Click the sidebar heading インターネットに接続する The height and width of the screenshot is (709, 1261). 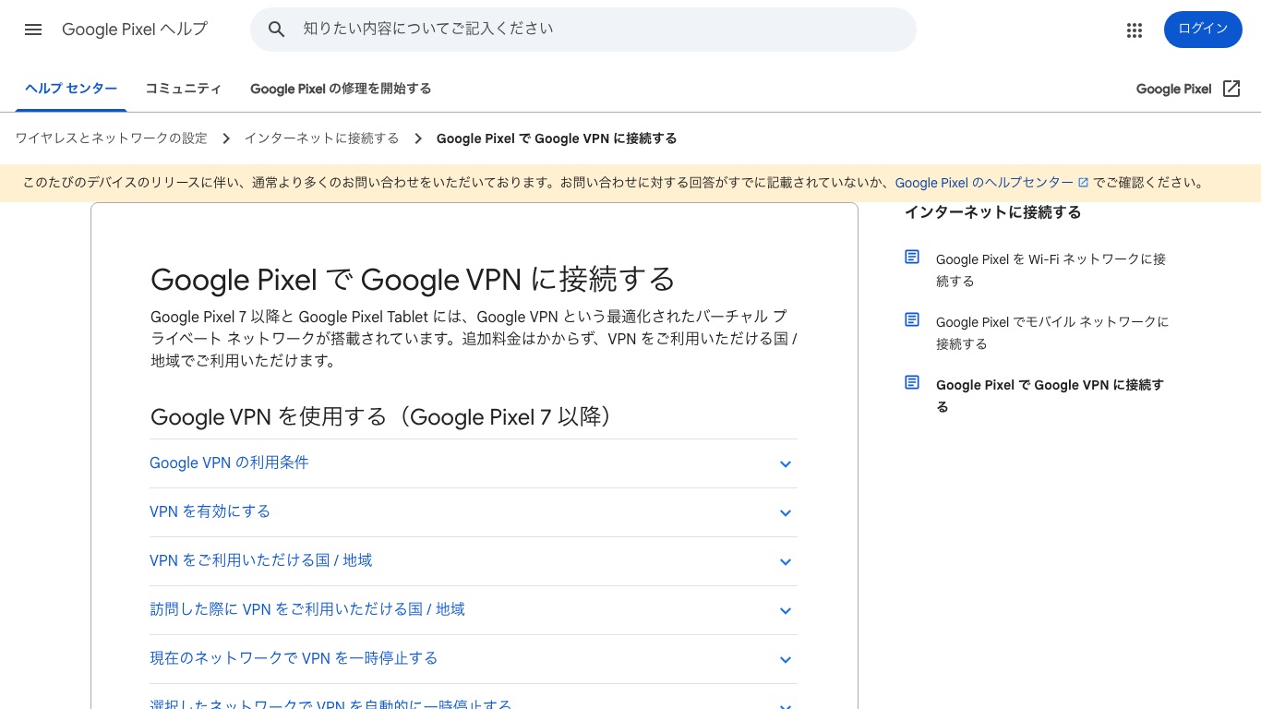pyautogui.click(x=992, y=212)
